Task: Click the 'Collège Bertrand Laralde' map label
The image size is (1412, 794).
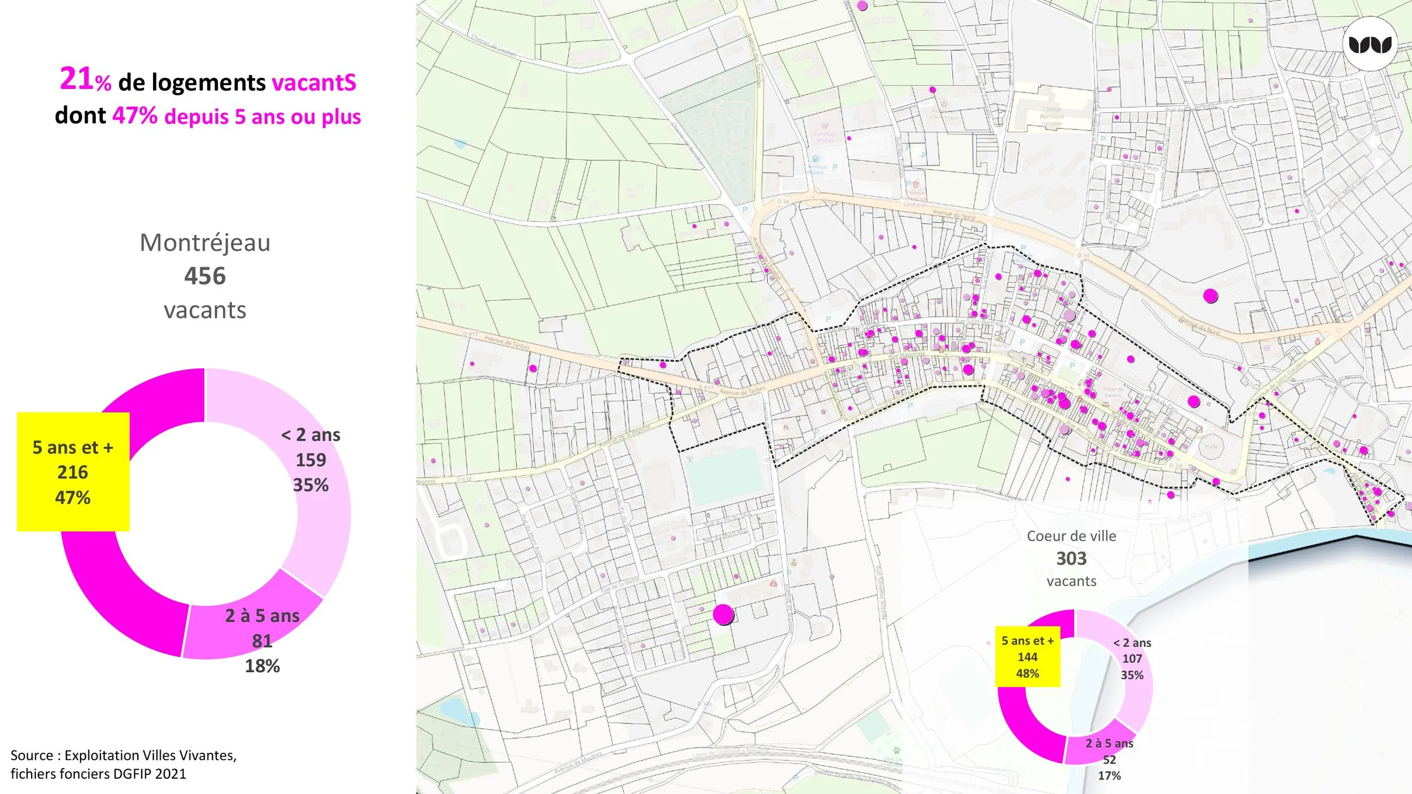Action: pyautogui.click(x=1052, y=116)
